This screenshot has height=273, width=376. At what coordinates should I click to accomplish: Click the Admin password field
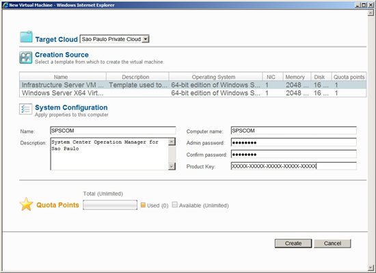coord(294,142)
